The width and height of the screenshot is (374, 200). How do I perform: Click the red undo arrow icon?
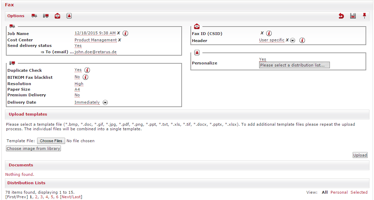[x=341, y=16]
